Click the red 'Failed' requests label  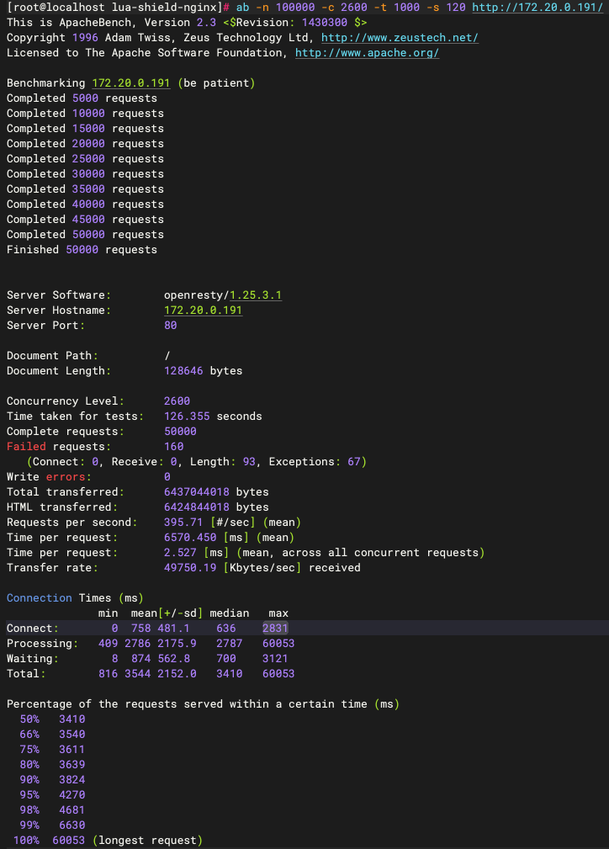26,447
